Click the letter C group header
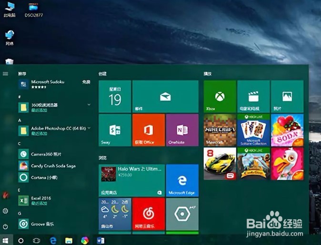 tap(20, 144)
